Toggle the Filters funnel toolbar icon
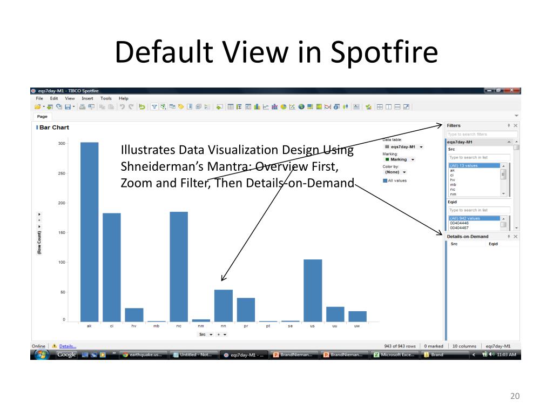Viewport: 553px width, 415px height. [154, 106]
